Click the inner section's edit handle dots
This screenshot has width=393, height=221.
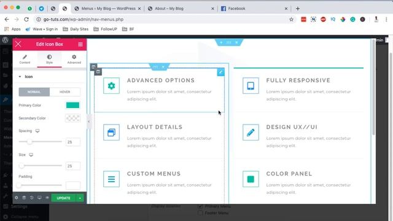coord(155,67)
